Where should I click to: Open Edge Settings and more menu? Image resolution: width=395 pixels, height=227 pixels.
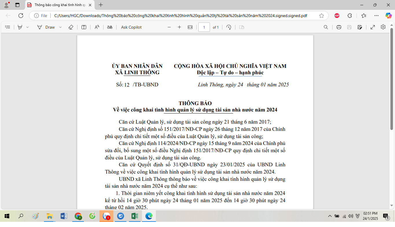376,16
